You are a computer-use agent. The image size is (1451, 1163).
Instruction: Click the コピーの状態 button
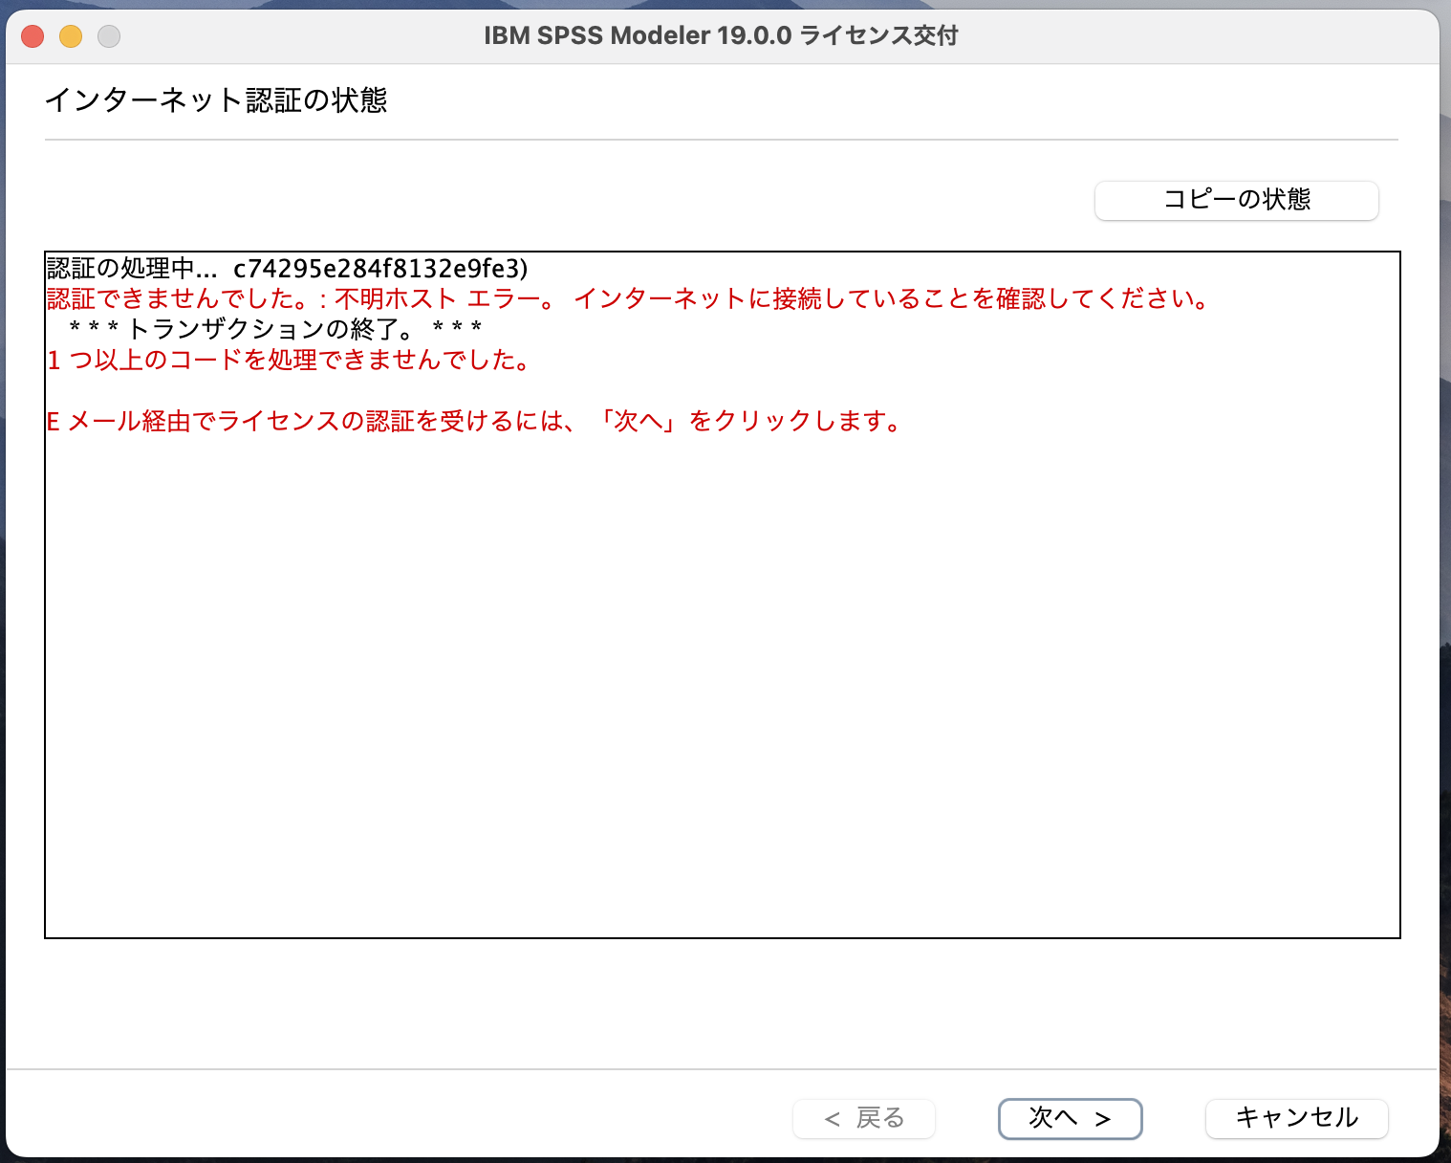[1236, 200]
